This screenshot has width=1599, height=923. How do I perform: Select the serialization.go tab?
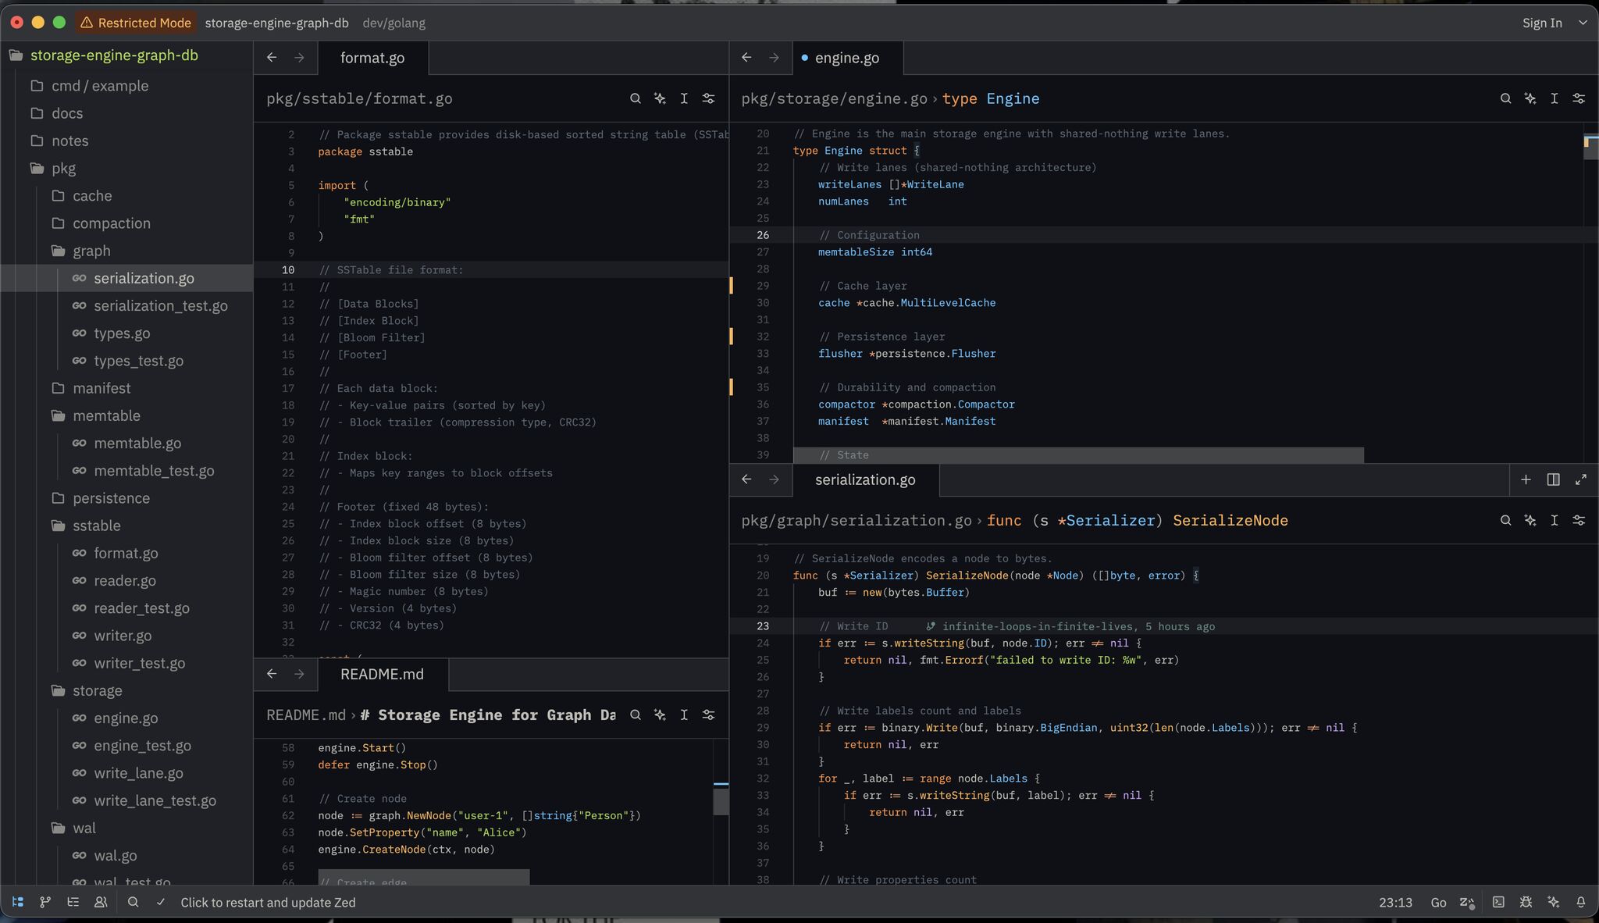pos(865,479)
